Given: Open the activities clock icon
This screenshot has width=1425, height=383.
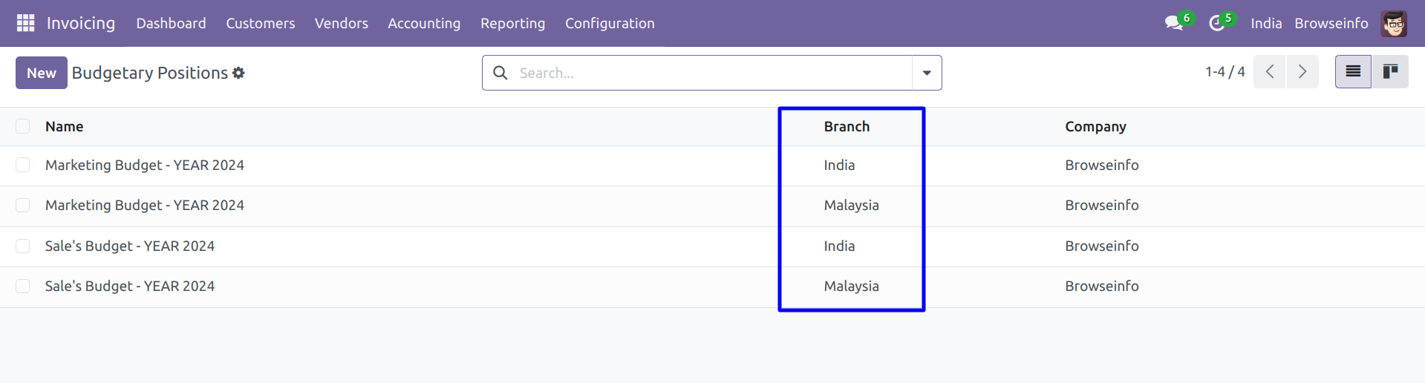Looking at the screenshot, I should point(1216,23).
